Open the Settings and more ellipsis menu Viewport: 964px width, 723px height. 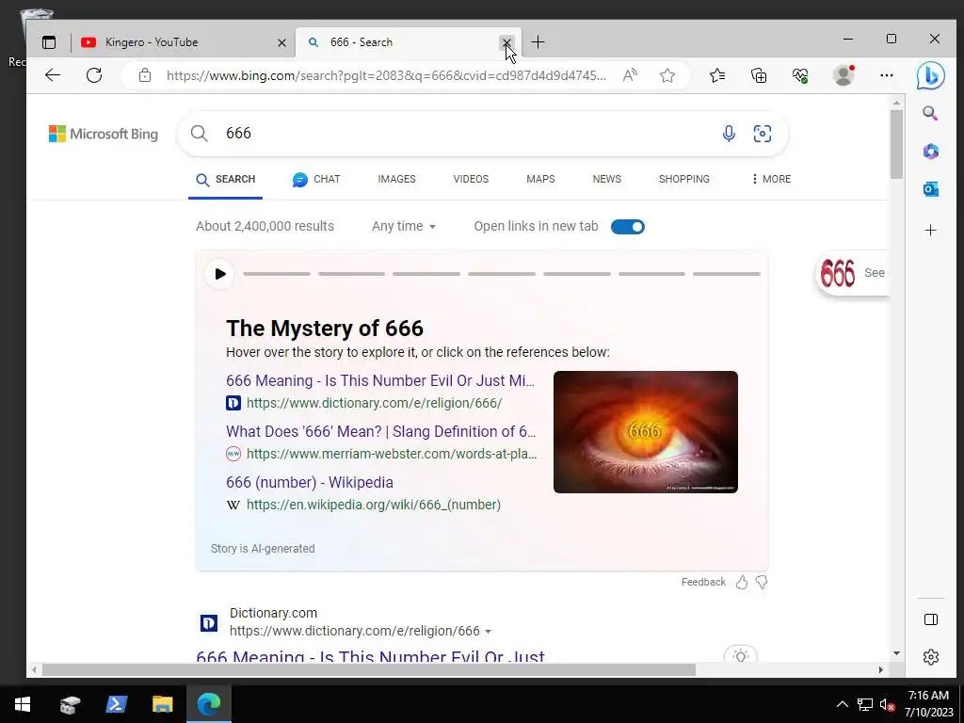(x=886, y=75)
